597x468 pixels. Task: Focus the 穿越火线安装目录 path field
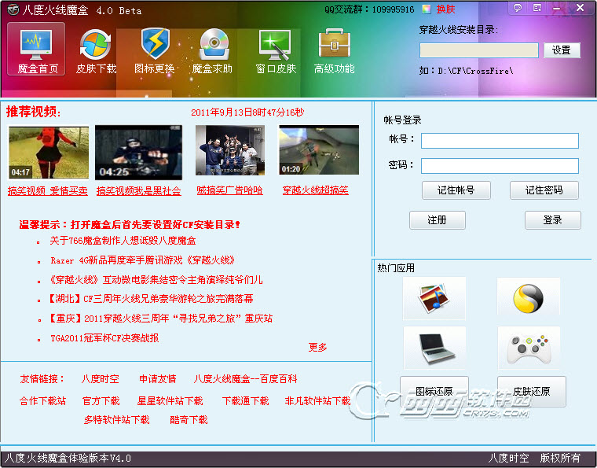(479, 50)
